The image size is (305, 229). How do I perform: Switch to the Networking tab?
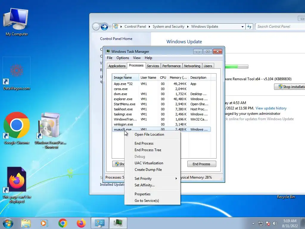[192, 66]
